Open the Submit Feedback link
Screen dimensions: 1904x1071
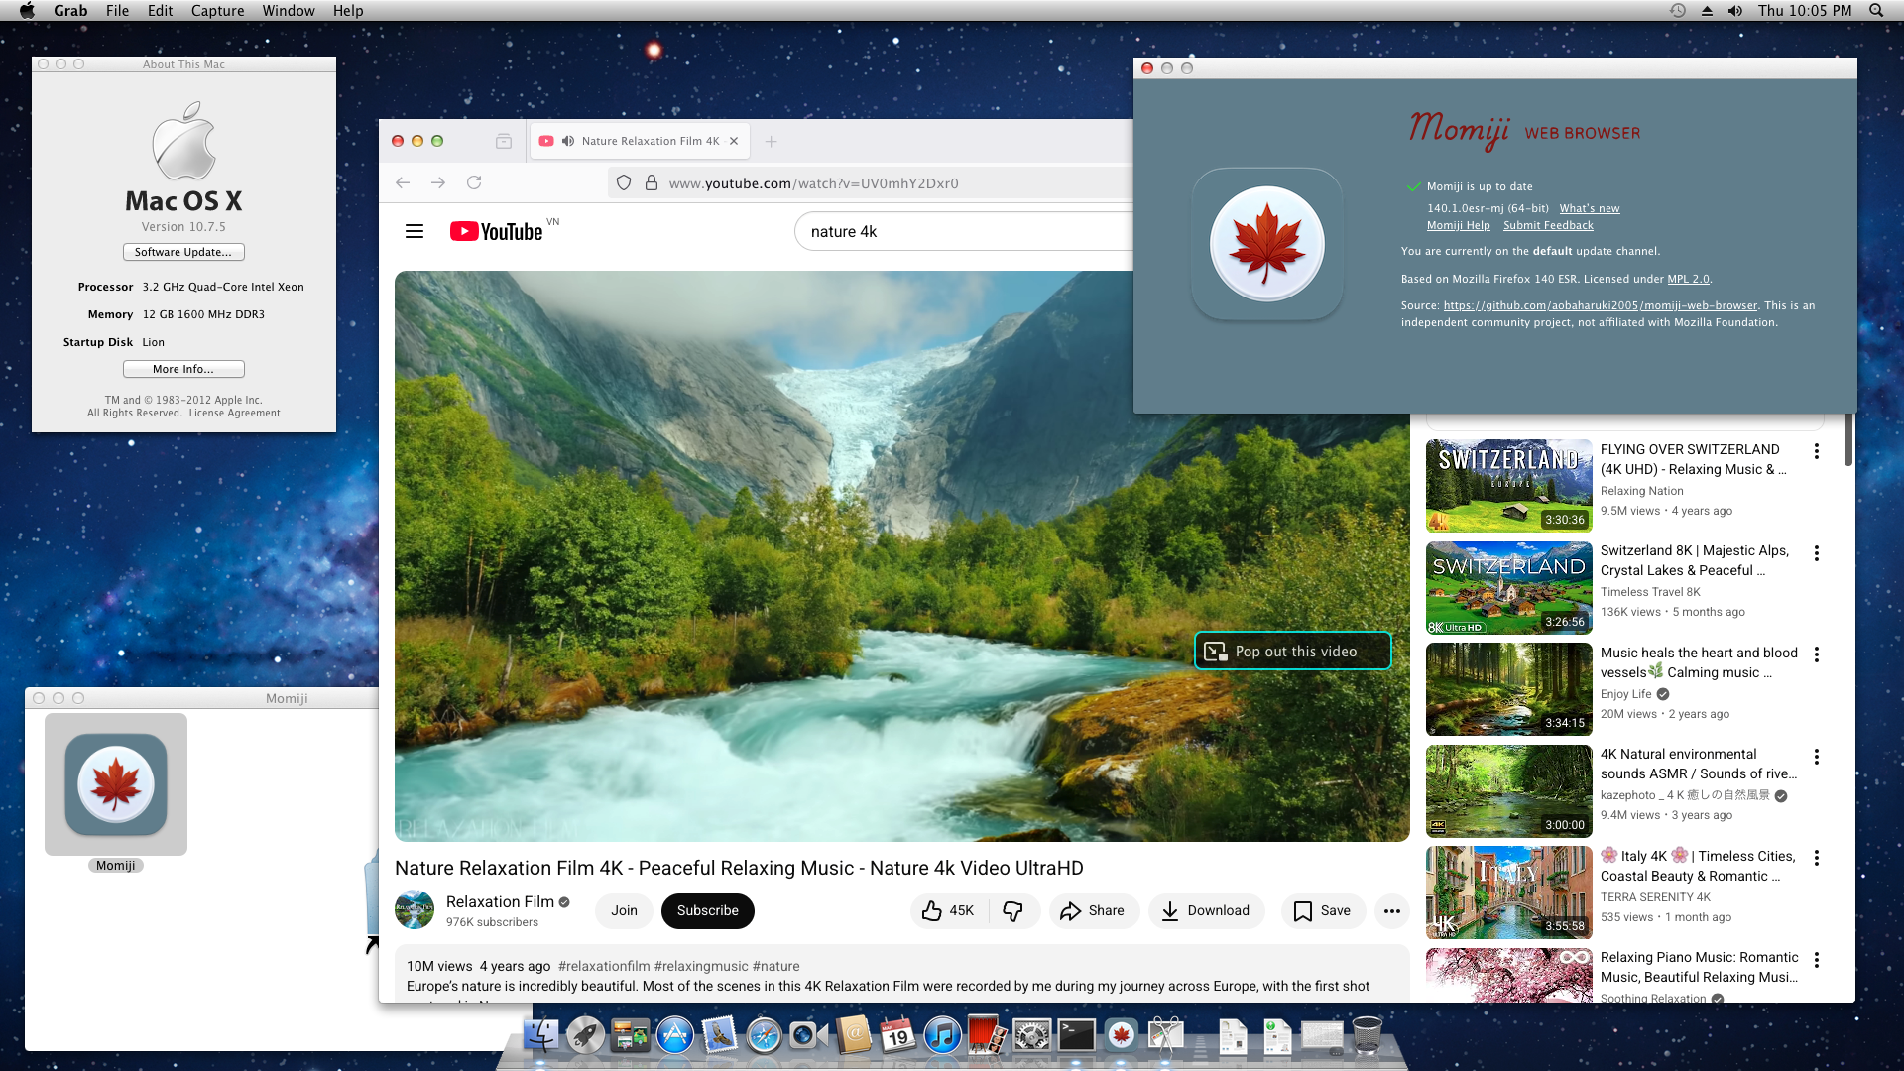coord(1548,225)
